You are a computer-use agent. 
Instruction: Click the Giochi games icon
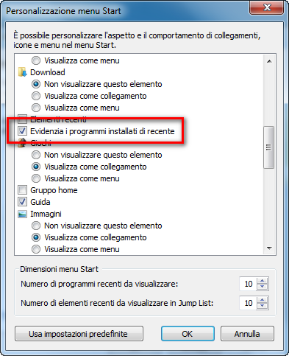(22, 143)
